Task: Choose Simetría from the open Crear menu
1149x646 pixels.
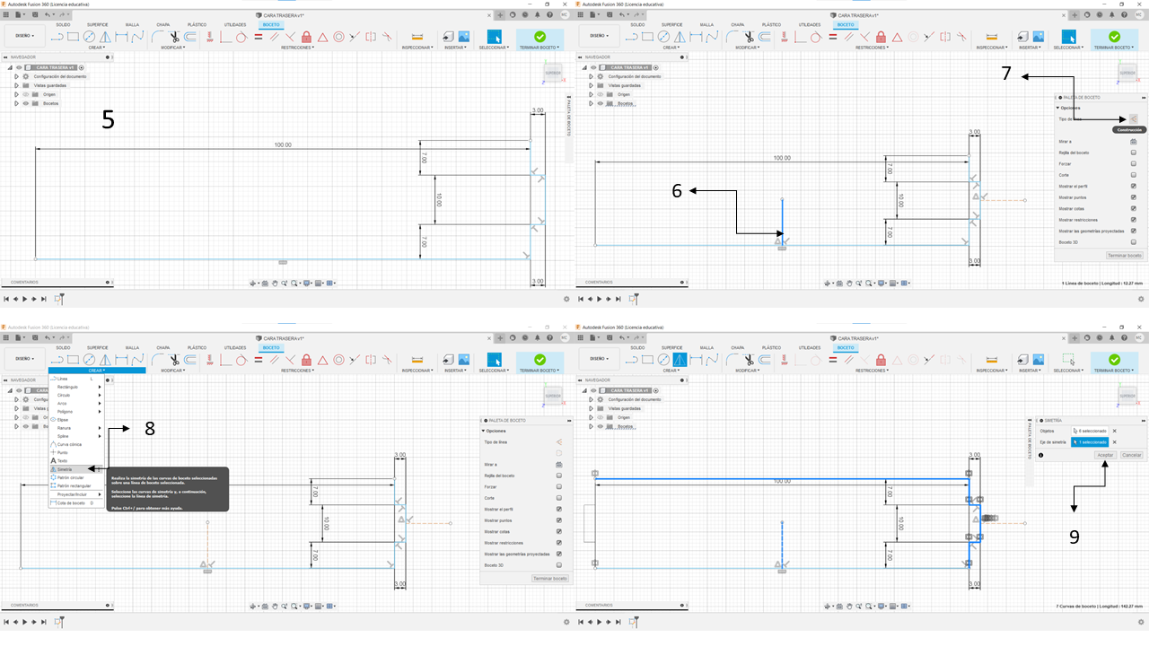Action: (76, 469)
